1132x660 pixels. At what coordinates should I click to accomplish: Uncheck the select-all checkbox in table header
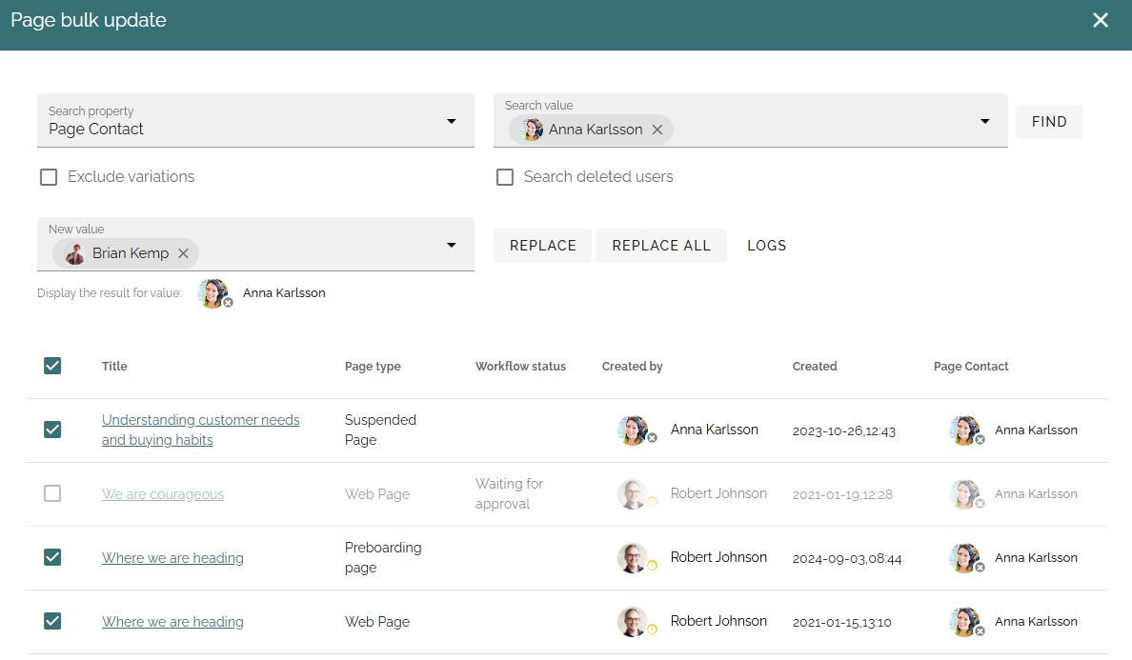pos(52,366)
